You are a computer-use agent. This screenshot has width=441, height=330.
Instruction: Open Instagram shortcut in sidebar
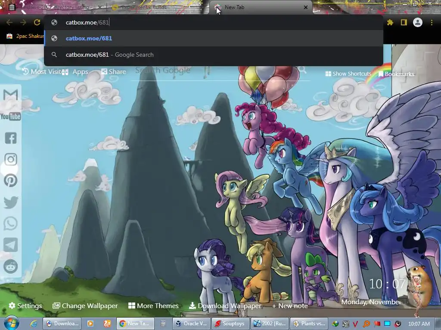[11, 159]
